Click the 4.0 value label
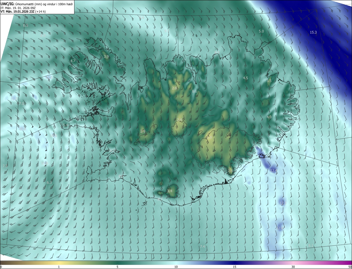Viewport: 352px width, 269px height. click(269, 117)
